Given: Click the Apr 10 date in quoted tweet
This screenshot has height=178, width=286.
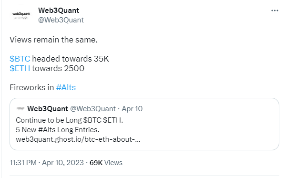Looking at the screenshot, I should (132, 109).
